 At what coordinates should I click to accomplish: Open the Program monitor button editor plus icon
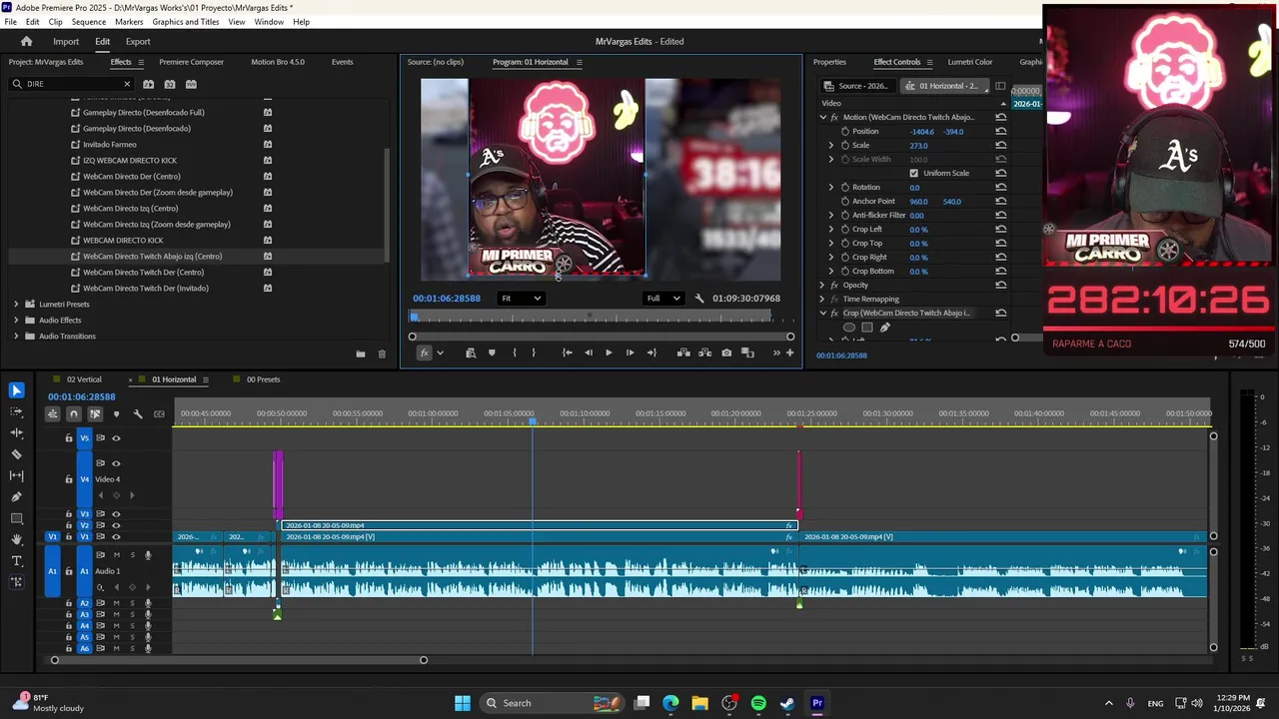789,353
